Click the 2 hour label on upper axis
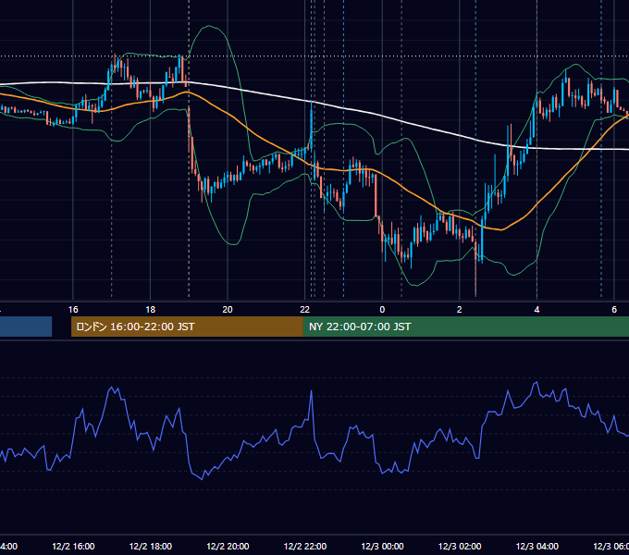This screenshot has width=629, height=555. point(460,310)
